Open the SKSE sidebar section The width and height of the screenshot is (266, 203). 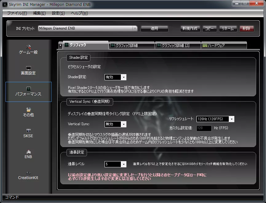(28, 133)
